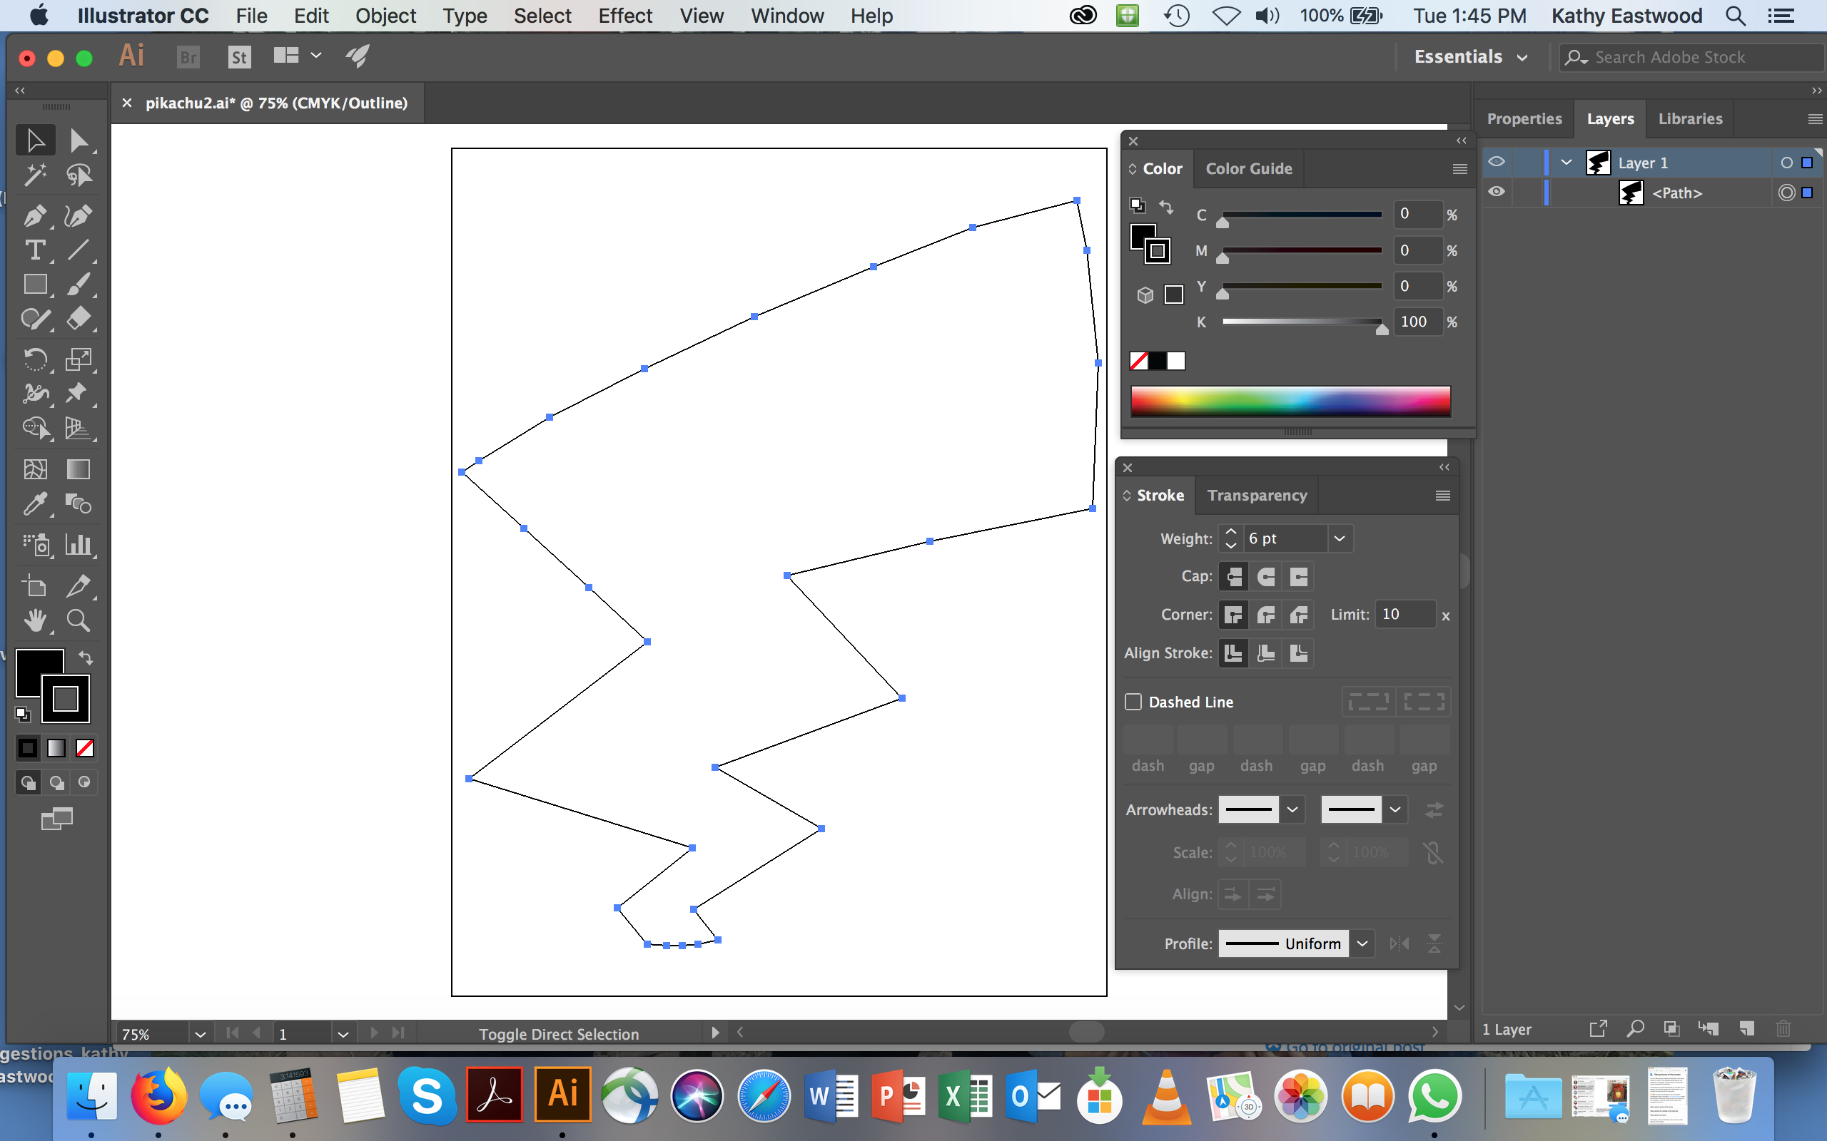
Task: Delete selection with Layers trash icon
Action: [1783, 1028]
